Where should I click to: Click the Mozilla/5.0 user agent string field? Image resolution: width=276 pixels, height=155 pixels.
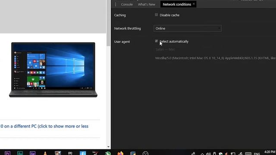tap(216, 58)
